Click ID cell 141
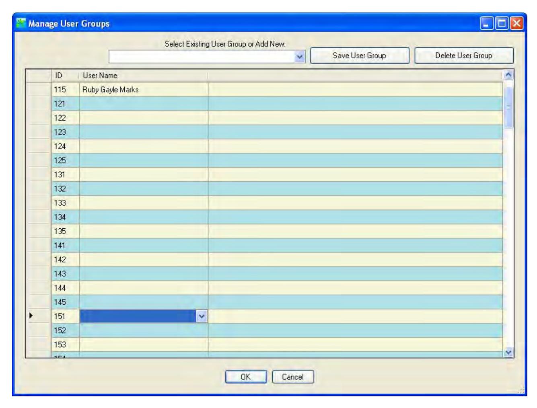This screenshot has width=537, height=408. tap(66, 246)
